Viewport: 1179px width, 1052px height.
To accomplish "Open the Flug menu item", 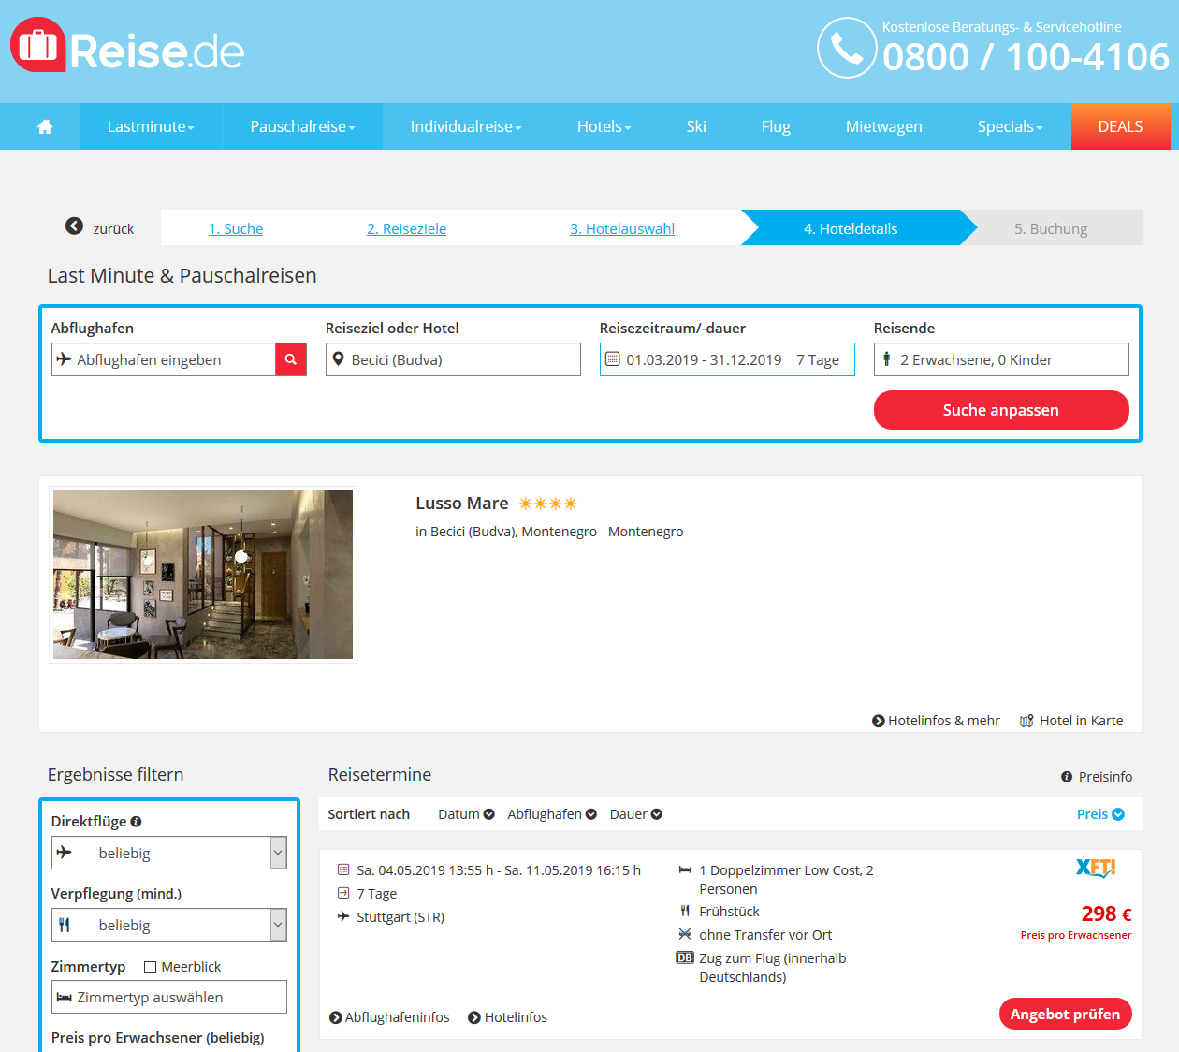I will [x=776, y=126].
